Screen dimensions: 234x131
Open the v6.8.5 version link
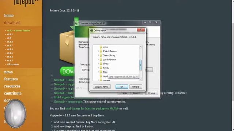10,53
